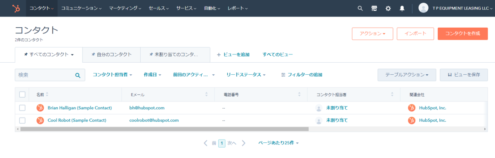
Task: Click the user avatar icon
Action: [x=423, y=8]
